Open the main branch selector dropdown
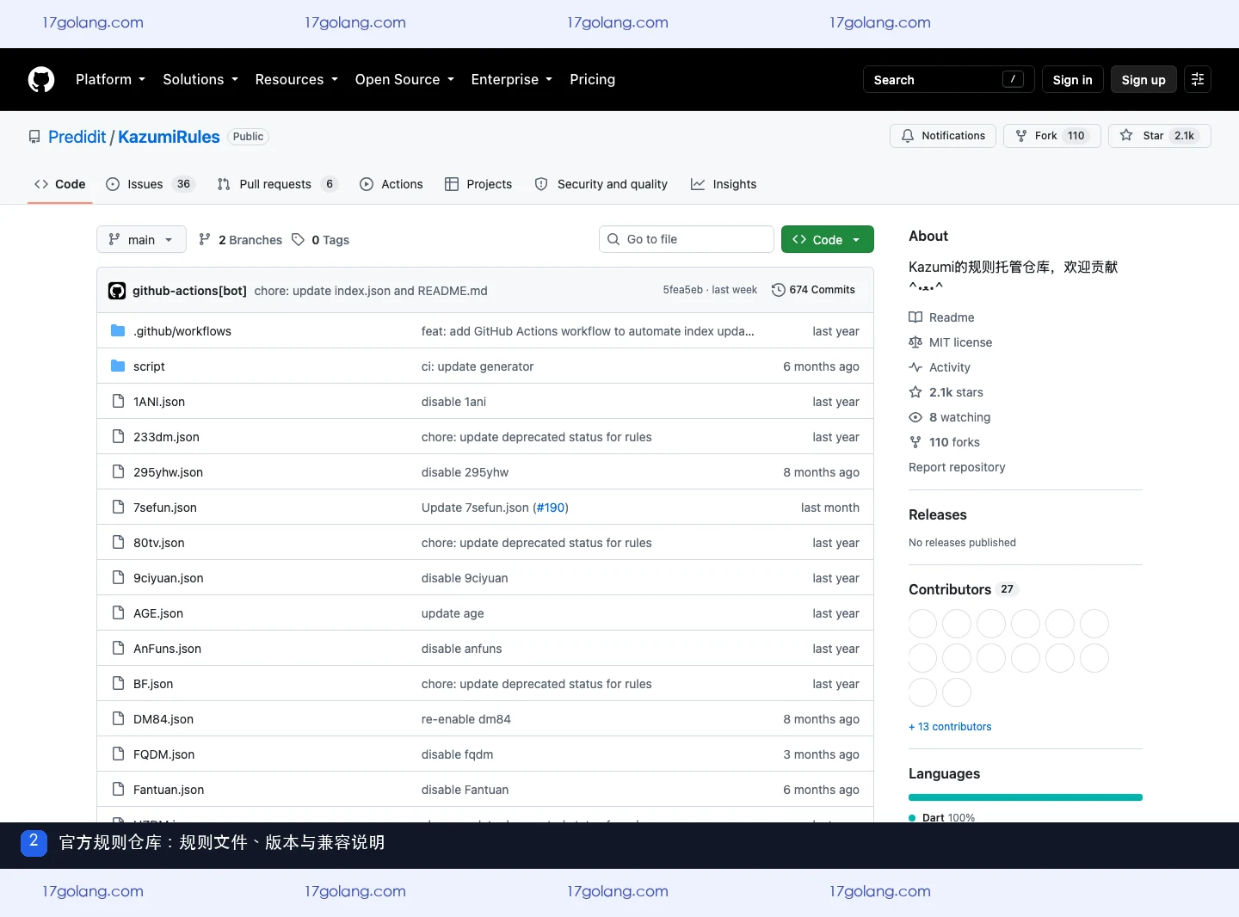This screenshot has width=1239, height=917. pyautogui.click(x=141, y=239)
